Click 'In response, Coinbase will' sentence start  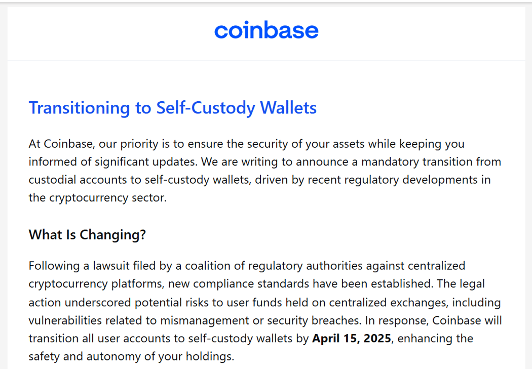click(x=434, y=320)
